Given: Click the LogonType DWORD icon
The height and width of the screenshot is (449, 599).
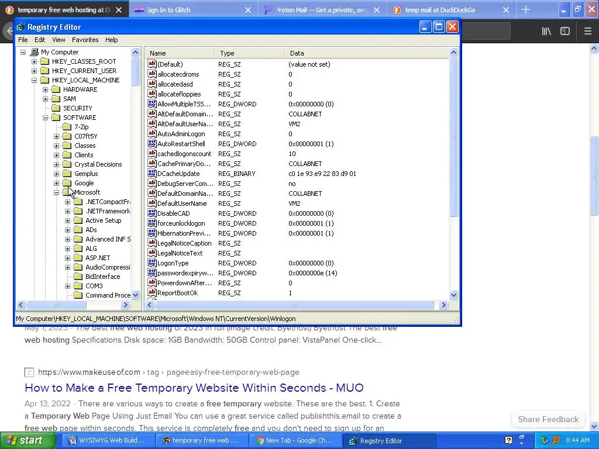Looking at the screenshot, I should pos(152,263).
